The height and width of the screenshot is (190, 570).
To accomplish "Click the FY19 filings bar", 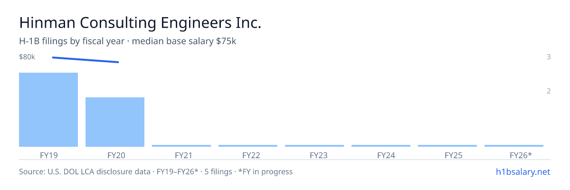I will (x=48, y=110).
